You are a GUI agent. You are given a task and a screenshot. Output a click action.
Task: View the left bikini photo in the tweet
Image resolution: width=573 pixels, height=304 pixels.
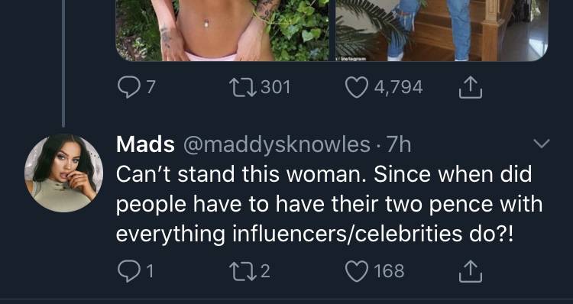pyautogui.click(x=222, y=31)
